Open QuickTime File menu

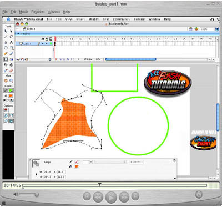pyautogui.click(x=5, y=12)
